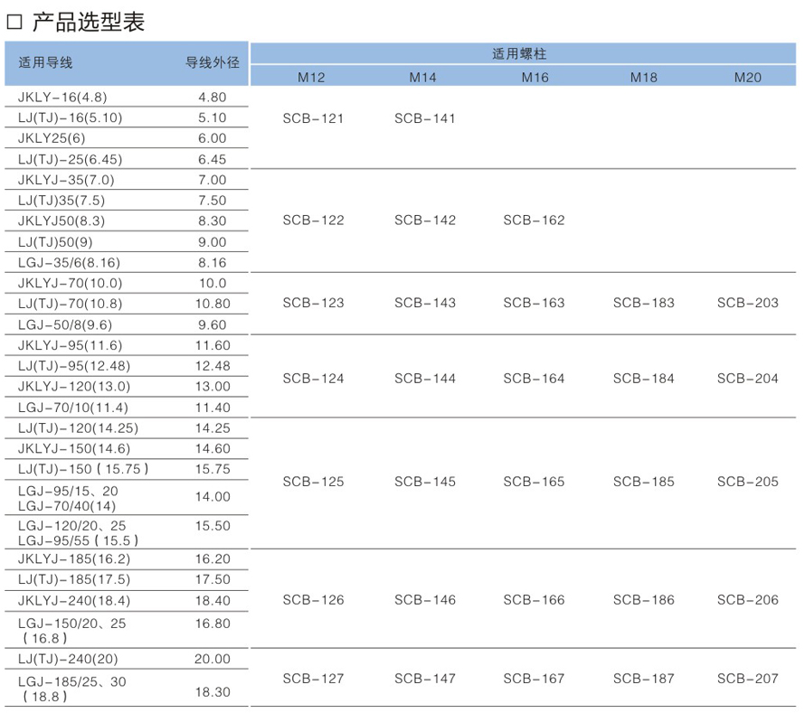Click the SCB-204 model entry

coord(747,379)
